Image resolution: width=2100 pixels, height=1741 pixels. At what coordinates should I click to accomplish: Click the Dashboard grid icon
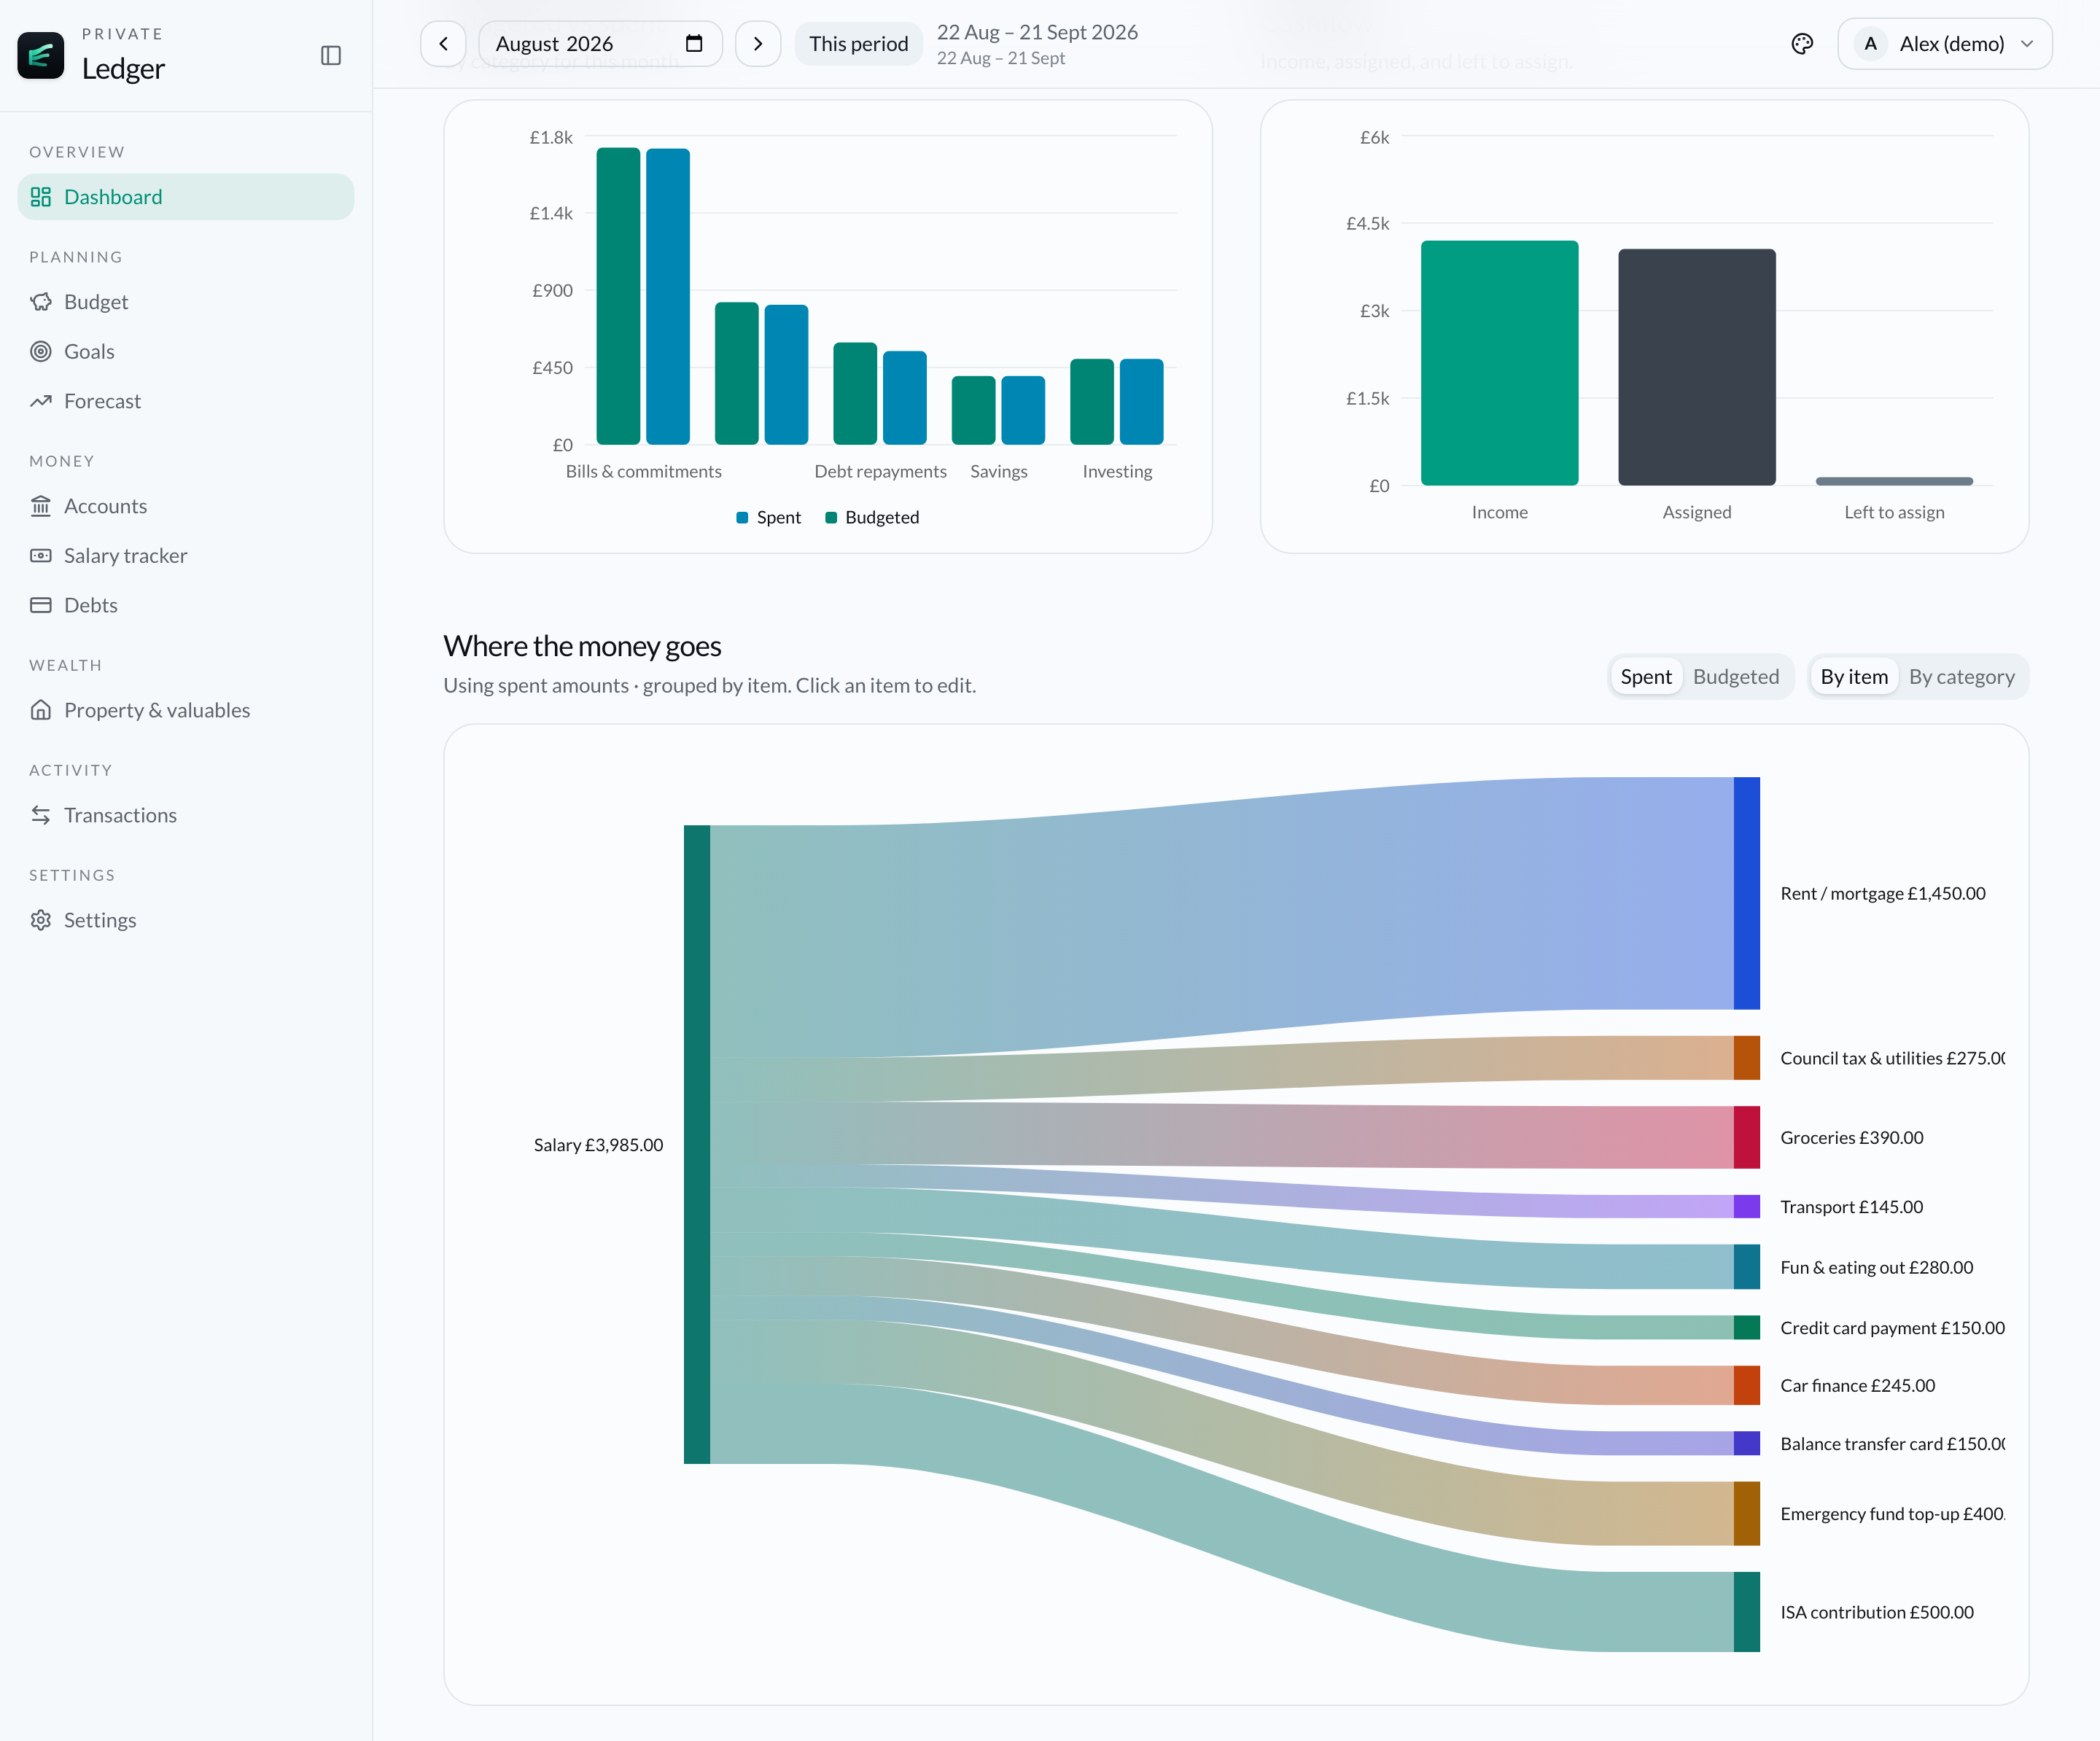(x=41, y=197)
